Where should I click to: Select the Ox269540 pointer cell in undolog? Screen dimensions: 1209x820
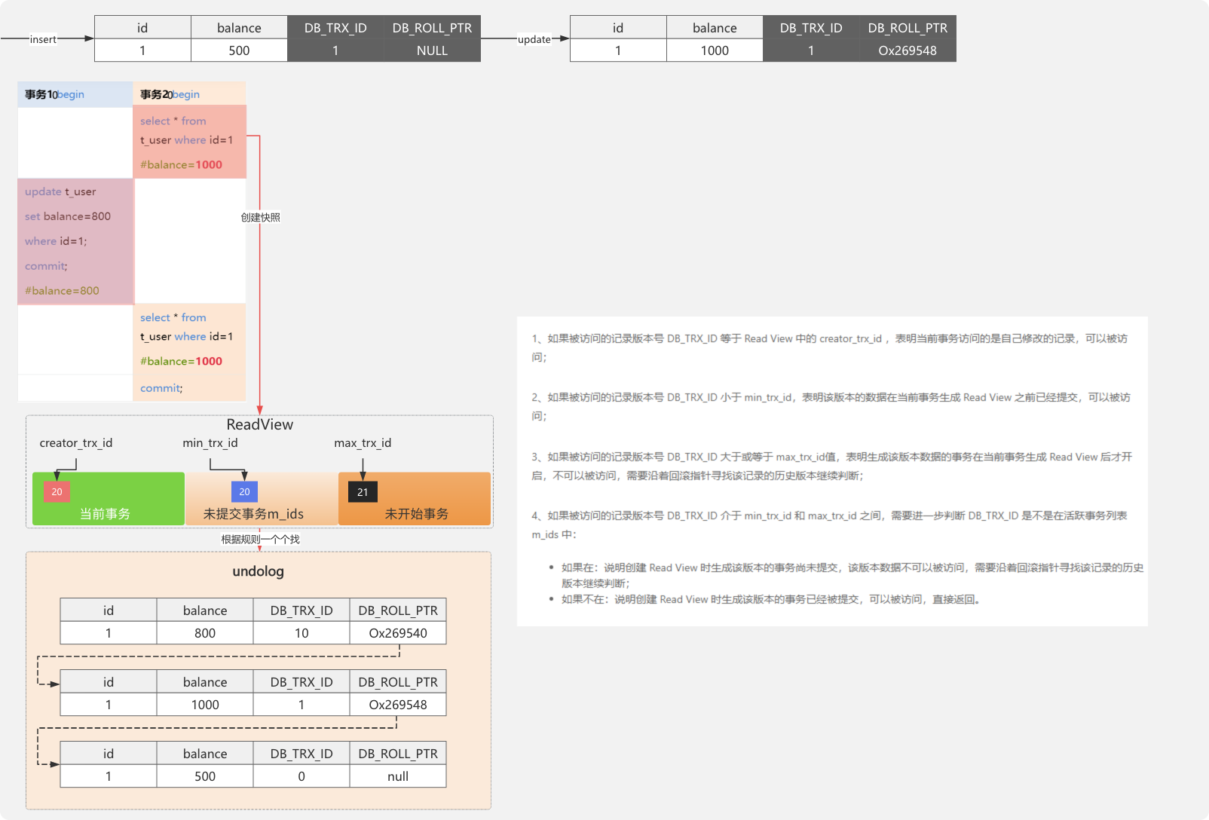398,633
